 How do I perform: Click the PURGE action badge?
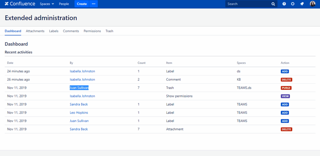coord(286,88)
